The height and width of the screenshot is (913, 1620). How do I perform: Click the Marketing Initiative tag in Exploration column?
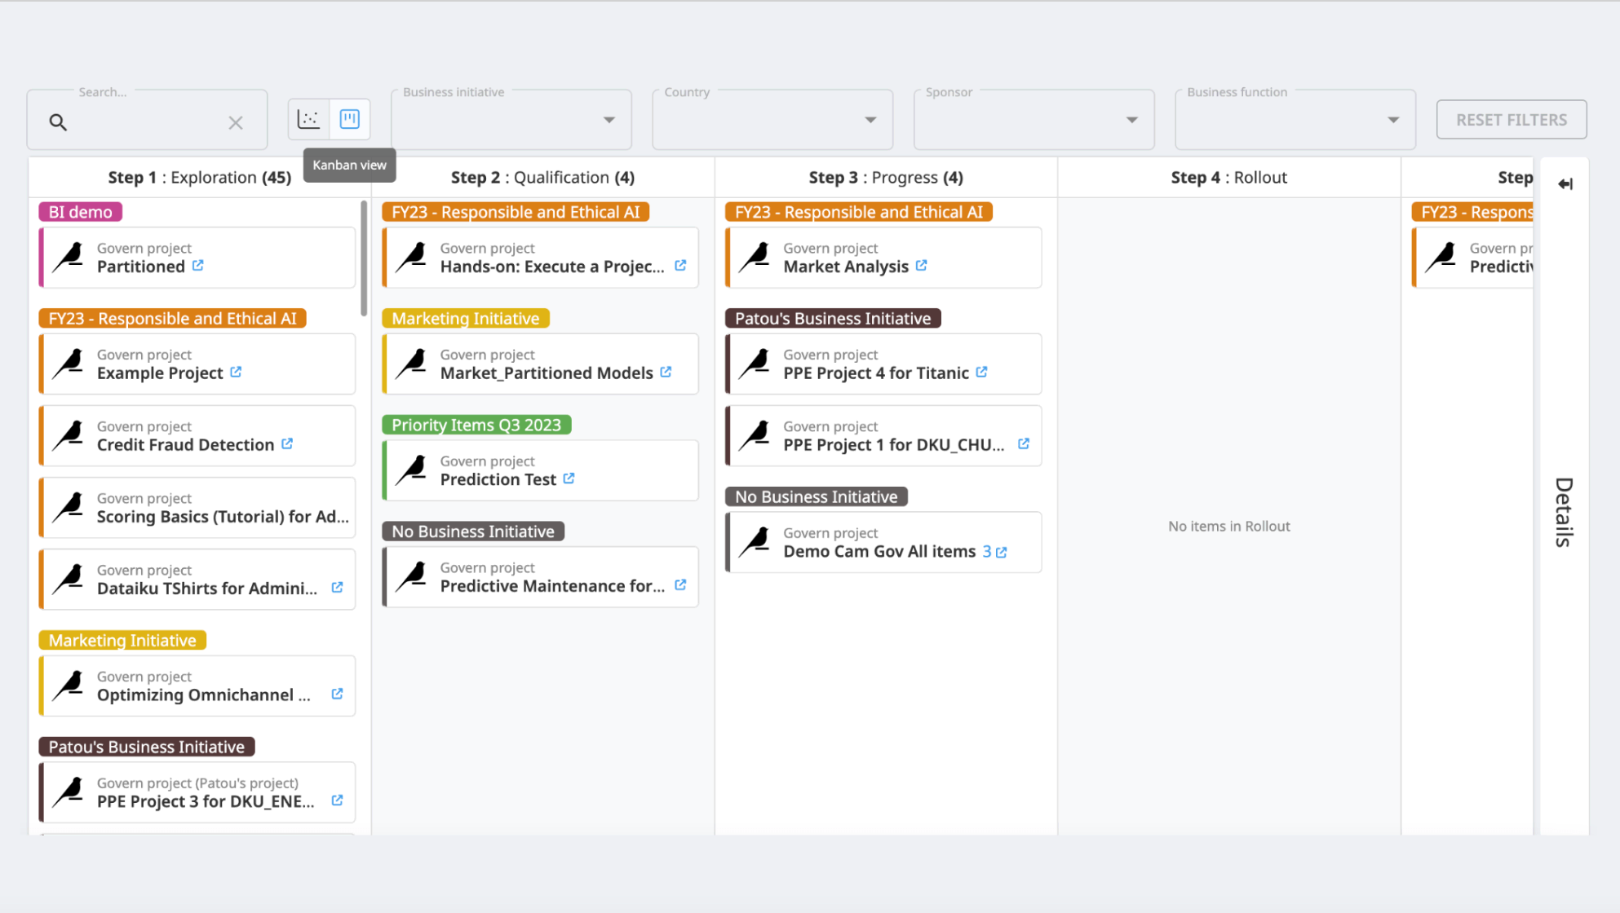(x=122, y=640)
